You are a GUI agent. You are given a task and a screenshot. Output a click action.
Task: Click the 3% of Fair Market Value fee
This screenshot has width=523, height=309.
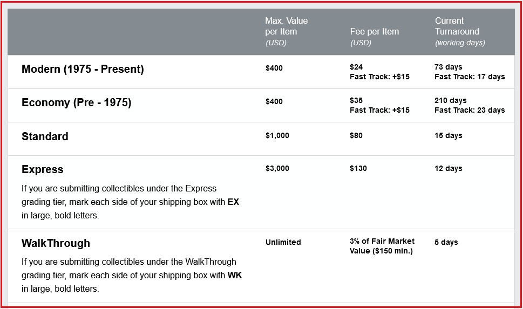click(x=382, y=246)
